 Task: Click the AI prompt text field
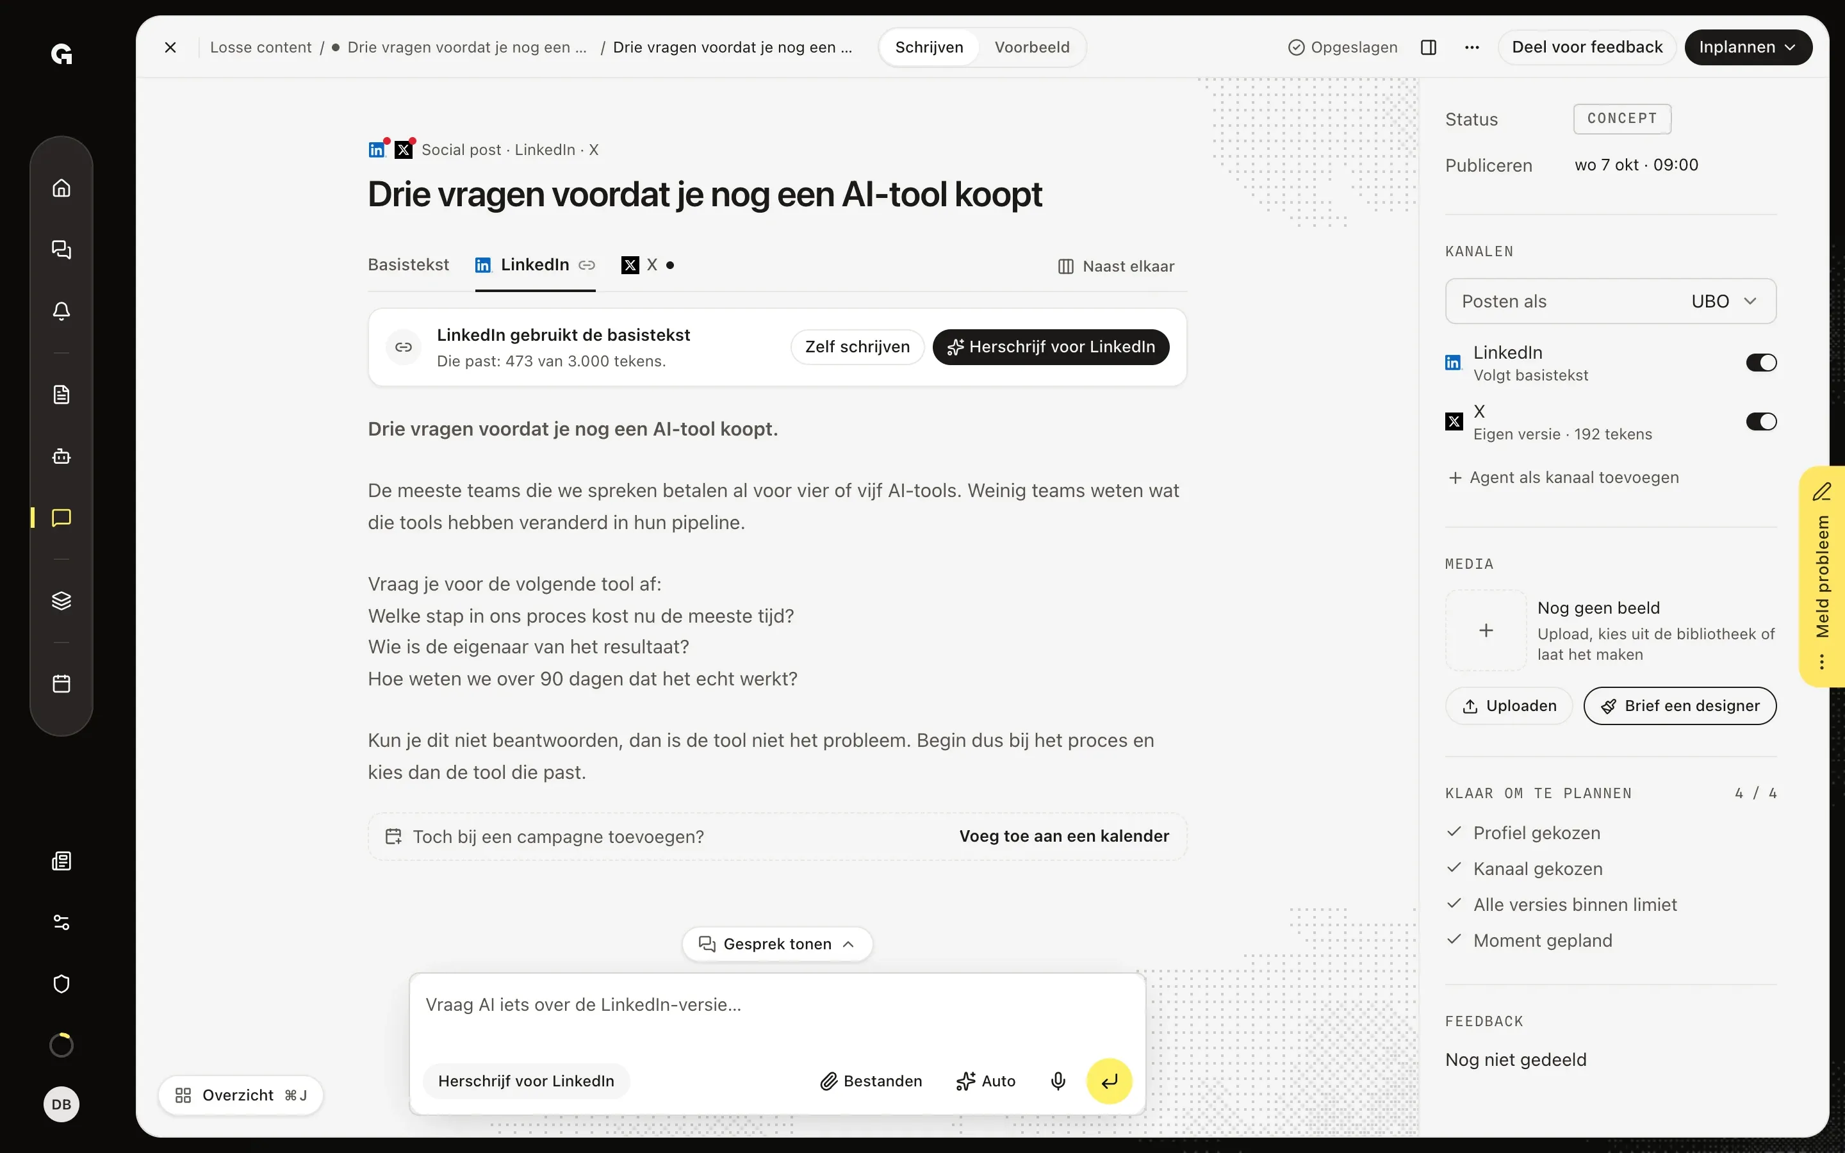(x=777, y=1005)
